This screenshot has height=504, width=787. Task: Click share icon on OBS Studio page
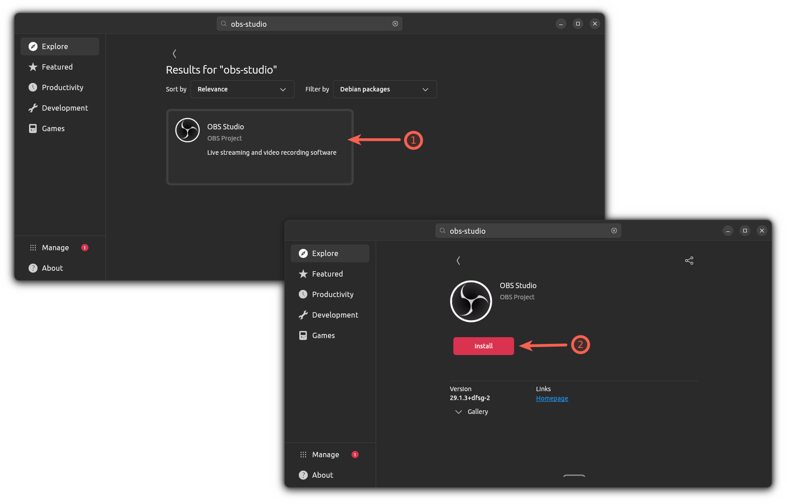coord(689,260)
